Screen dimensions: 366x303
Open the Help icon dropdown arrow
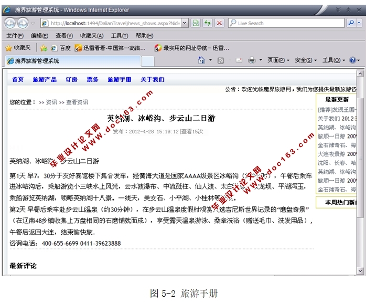pyautogui.click(x=358, y=60)
